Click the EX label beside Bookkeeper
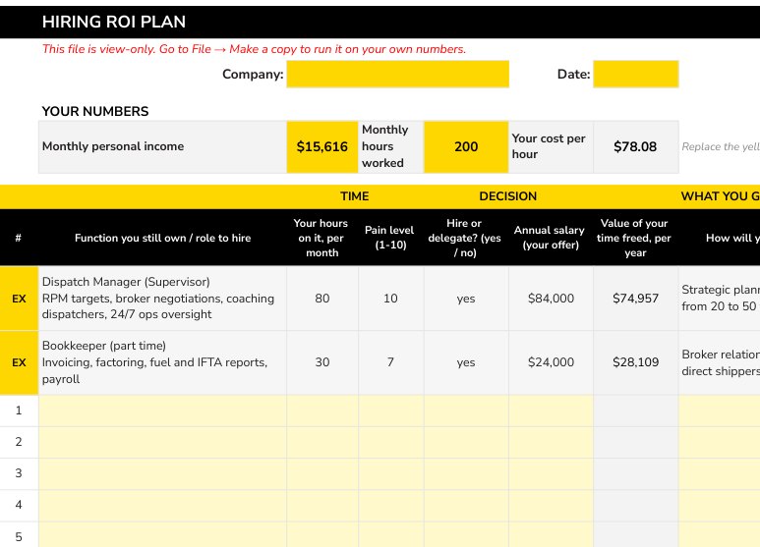Image resolution: width=760 pixels, height=547 pixels. pyautogui.click(x=19, y=362)
